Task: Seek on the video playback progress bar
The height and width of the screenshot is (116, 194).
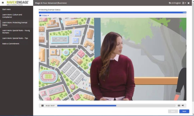Action: coord(116,106)
